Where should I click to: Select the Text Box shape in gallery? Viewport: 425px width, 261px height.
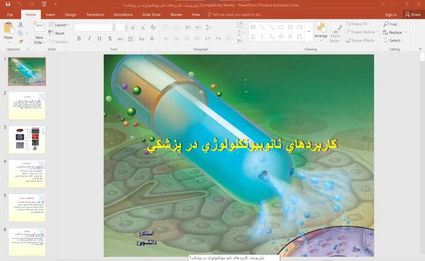(x=253, y=27)
